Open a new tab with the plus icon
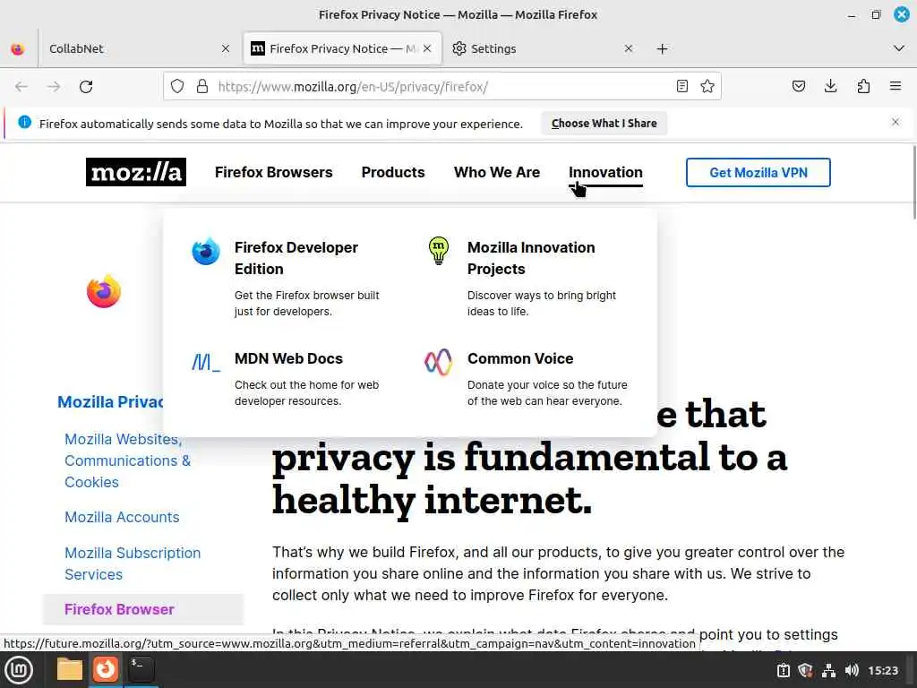 (662, 49)
